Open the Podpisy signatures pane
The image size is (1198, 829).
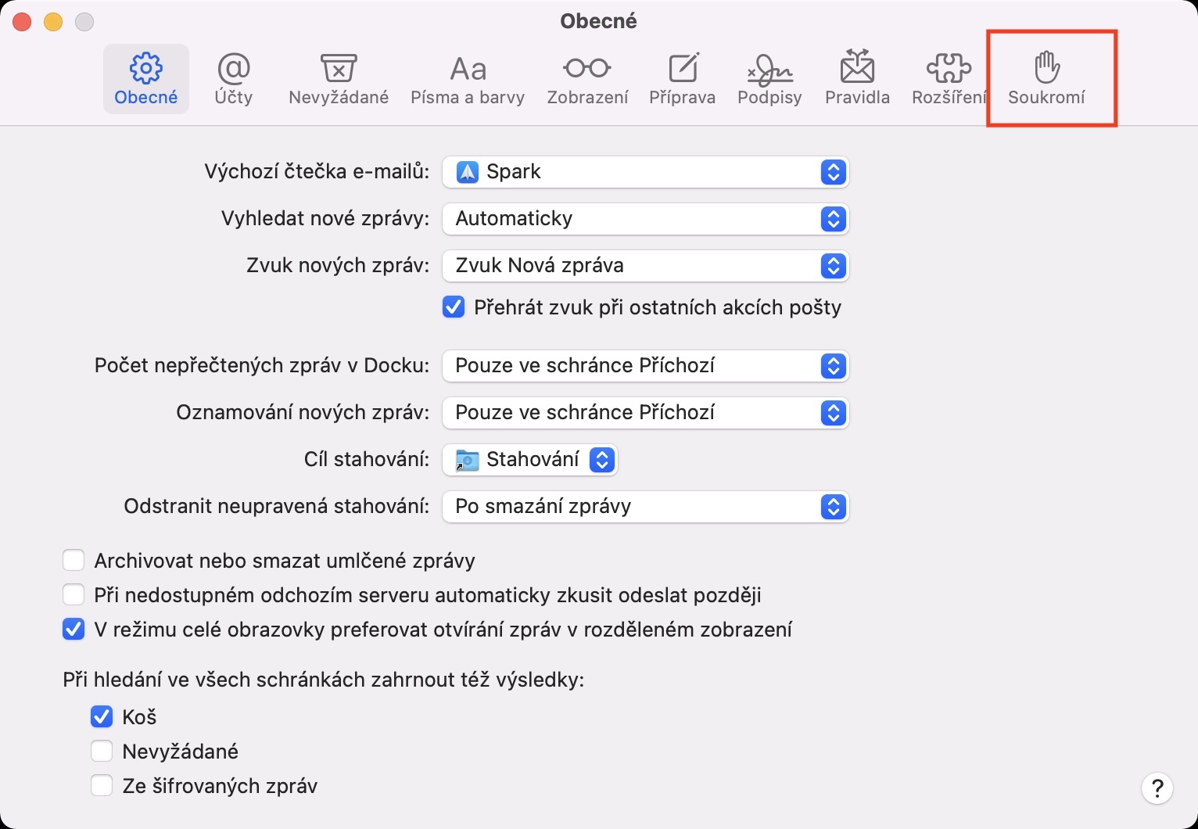pyautogui.click(x=769, y=79)
